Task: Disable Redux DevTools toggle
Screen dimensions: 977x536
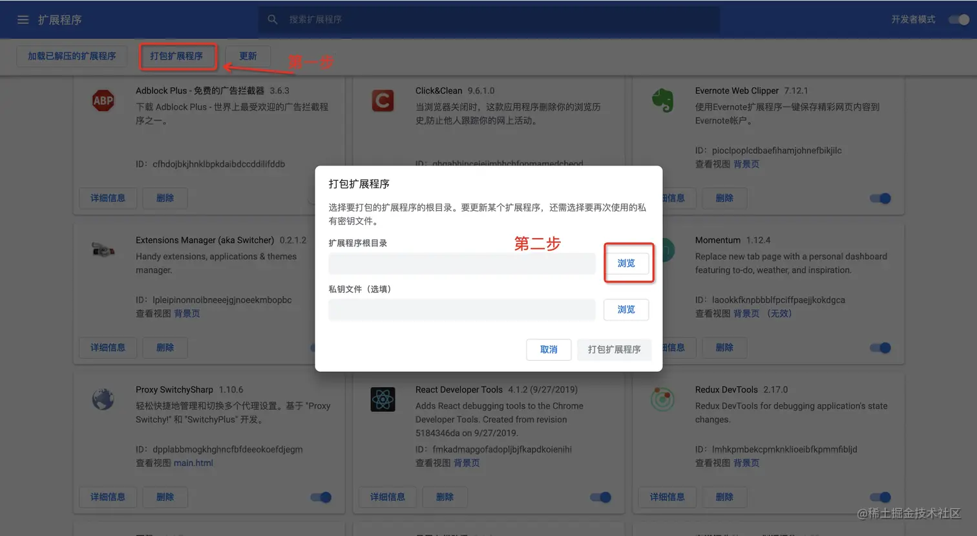Action: click(x=880, y=497)
